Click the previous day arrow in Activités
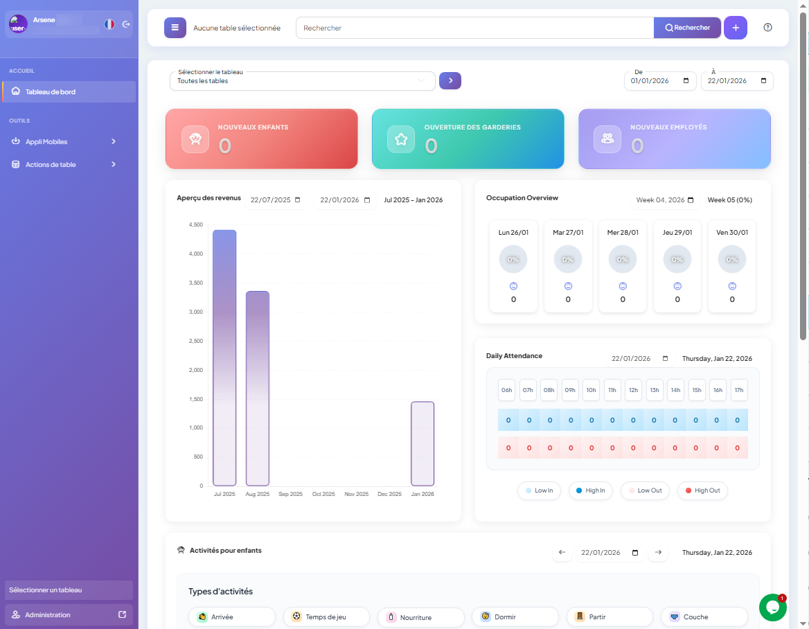Viewport: 809px width, 629px height. click(x=562, y=552)
